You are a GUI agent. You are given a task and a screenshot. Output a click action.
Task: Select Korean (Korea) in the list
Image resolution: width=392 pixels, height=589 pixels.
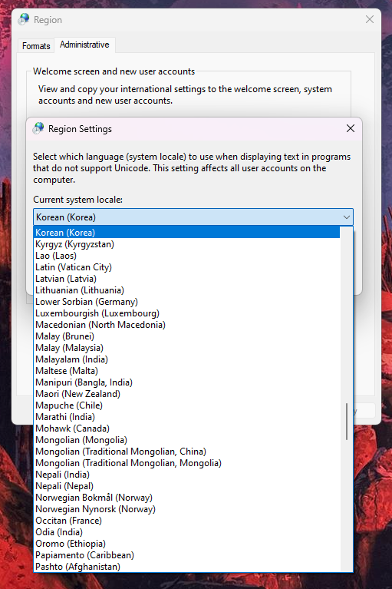pyautogui.click(x=187, y=233)
